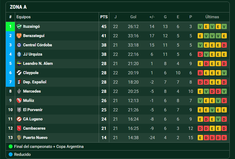Click the blue Reducido legend dot

pos(11,154)
